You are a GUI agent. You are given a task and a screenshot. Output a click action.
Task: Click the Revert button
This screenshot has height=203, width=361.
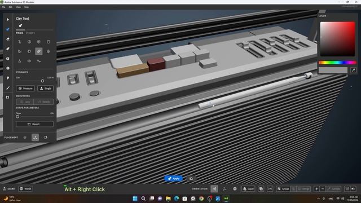pos(34,124)
